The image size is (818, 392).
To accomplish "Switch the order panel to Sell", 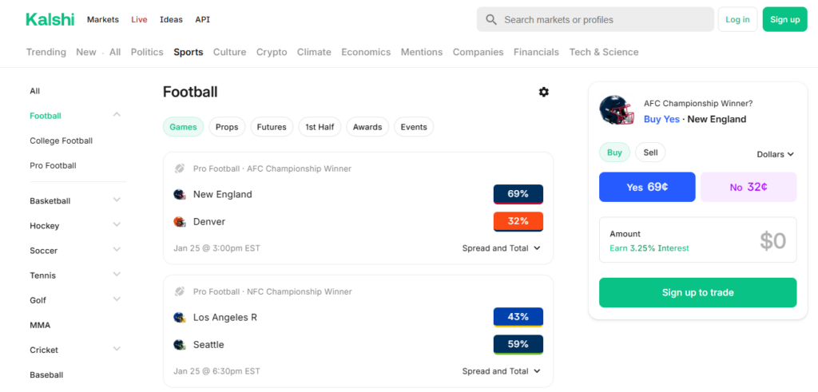I will point(650,152).
